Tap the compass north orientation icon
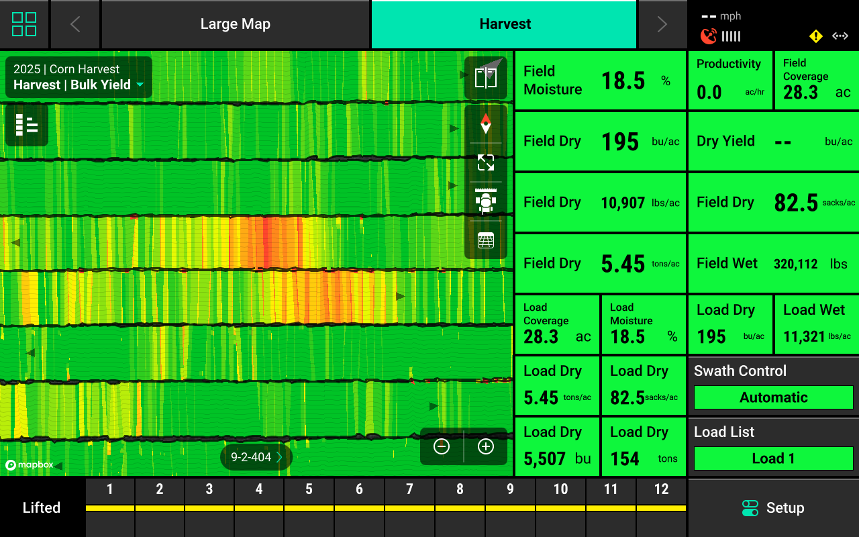The width and height of the screenshot is (859, 537). tap(485, 124)
